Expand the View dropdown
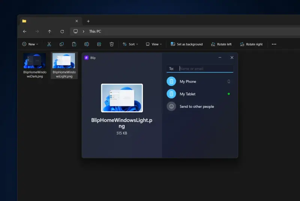The height and width of the screenshot is (201, 300). (x=154, y=44)
